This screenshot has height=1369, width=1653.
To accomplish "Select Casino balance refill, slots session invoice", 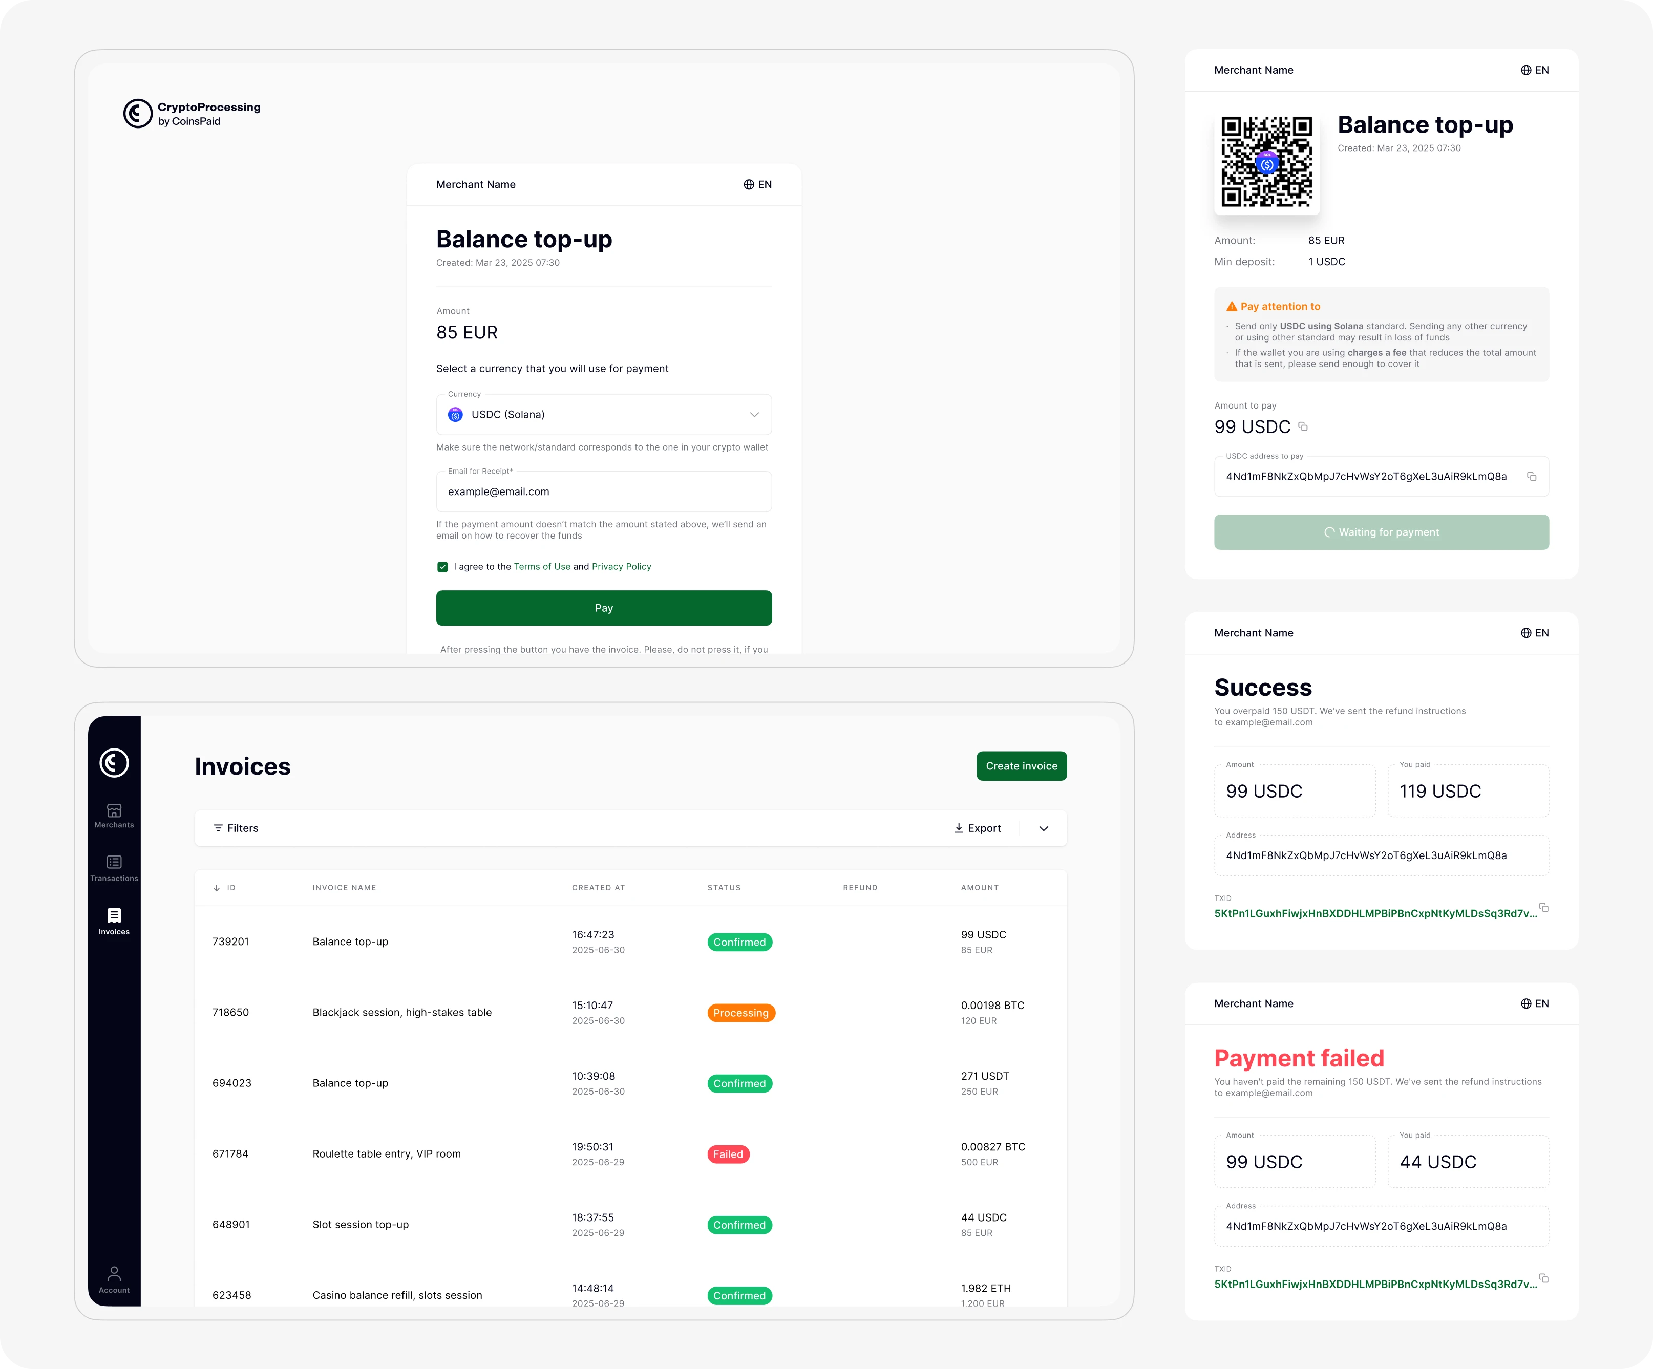I will click(397, 1296).
